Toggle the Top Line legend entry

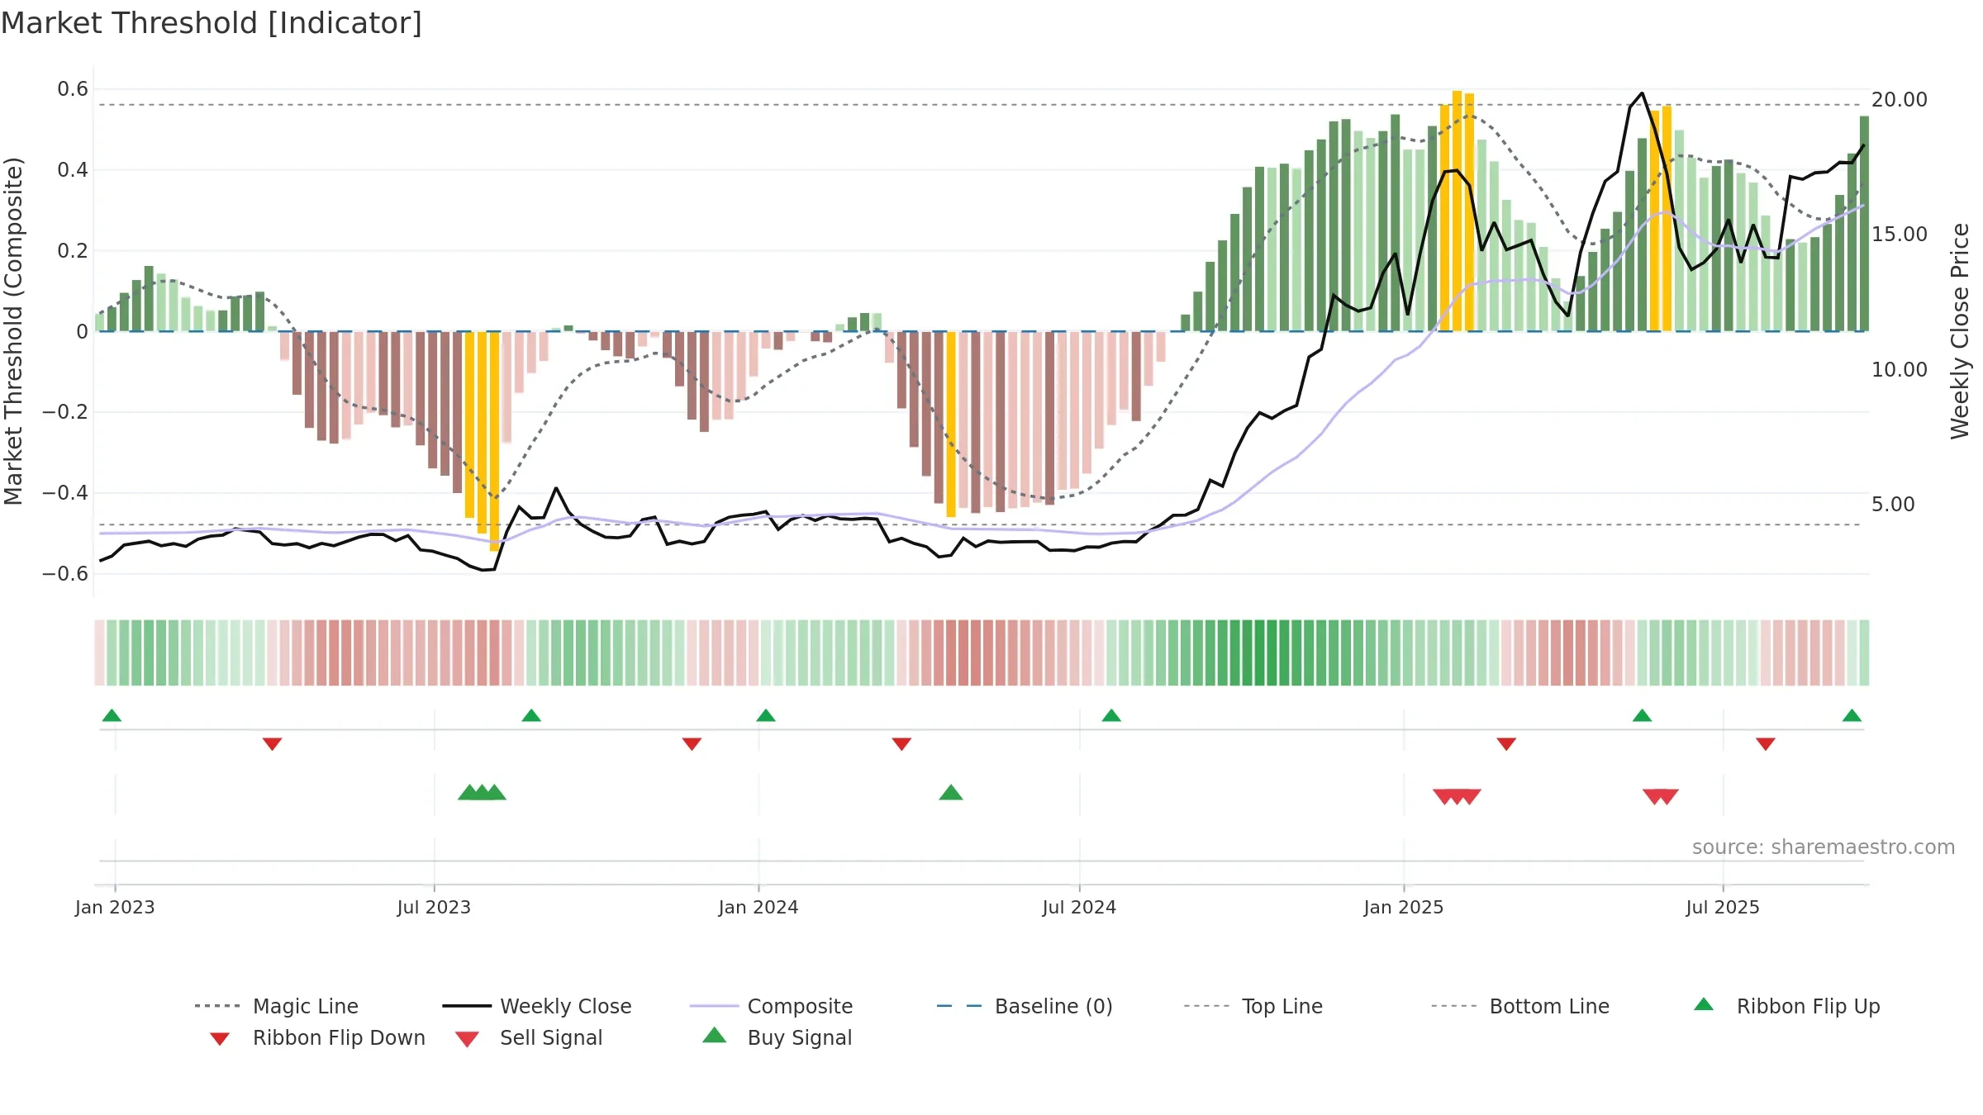point(1253,1006)
